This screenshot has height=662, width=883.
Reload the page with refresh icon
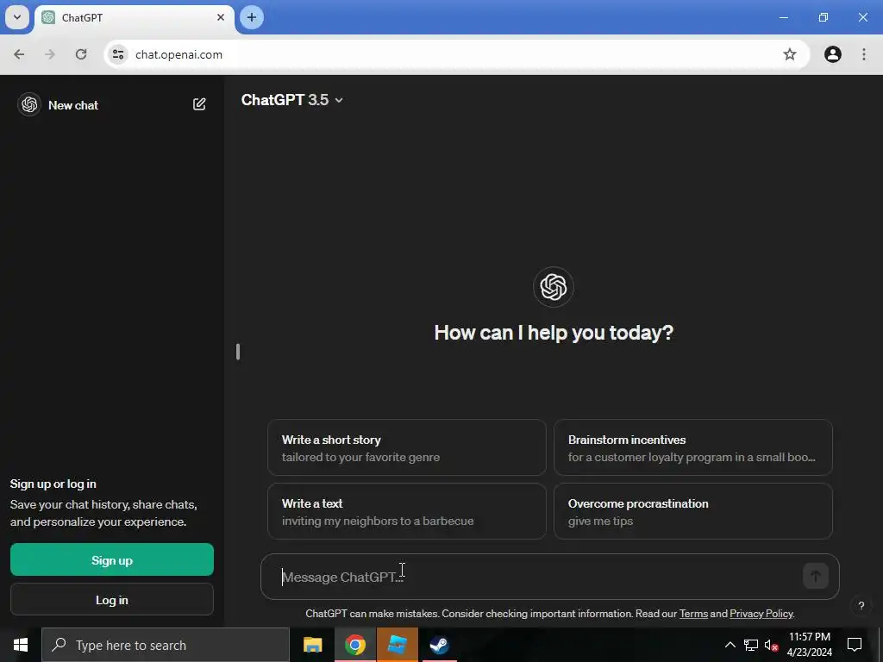tap(81, 54)
